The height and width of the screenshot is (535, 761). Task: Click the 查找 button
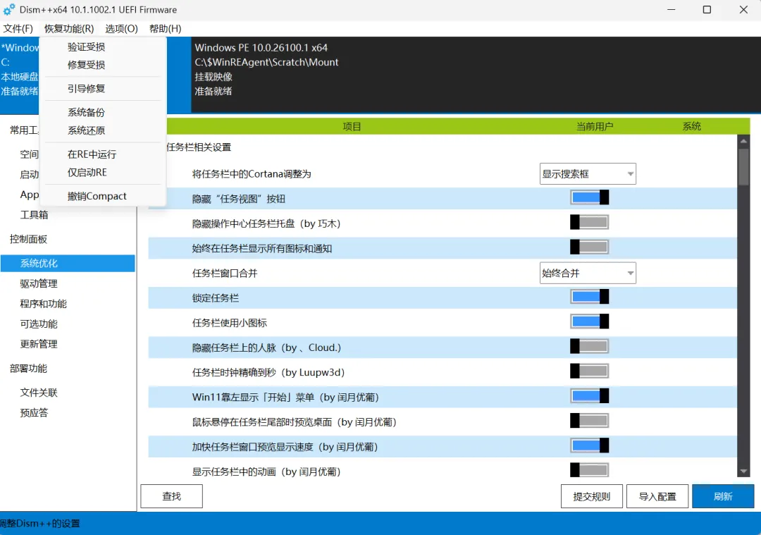pos(171,496)
